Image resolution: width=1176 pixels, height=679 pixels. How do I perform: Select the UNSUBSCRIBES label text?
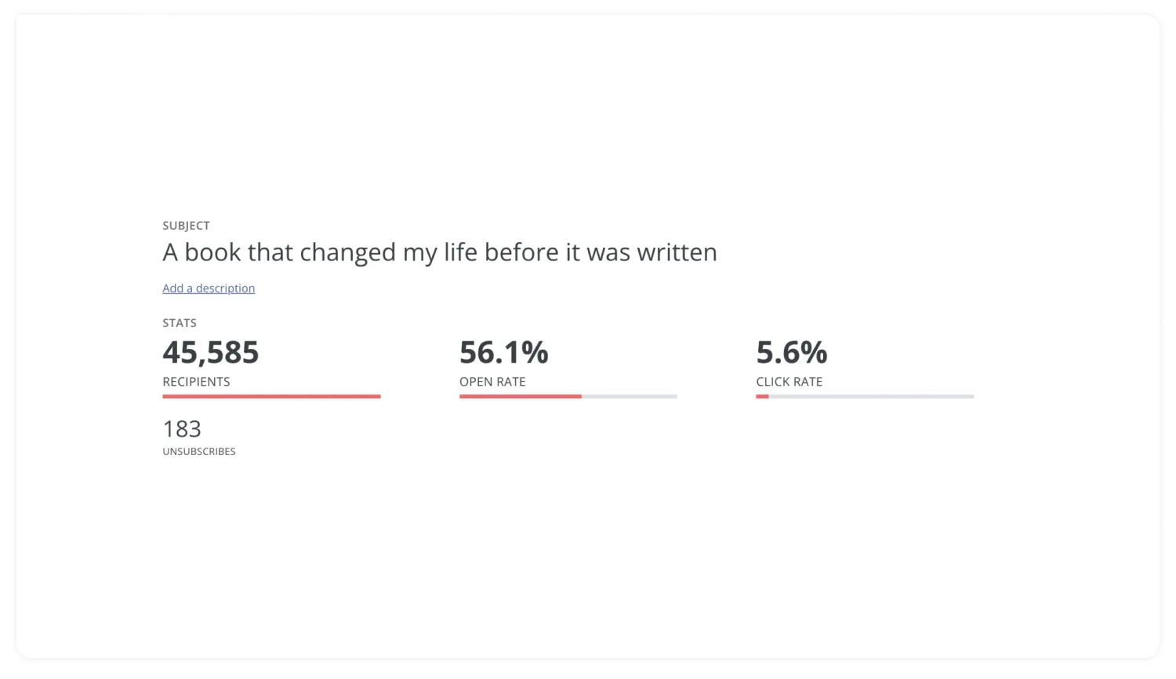(199, 452)
